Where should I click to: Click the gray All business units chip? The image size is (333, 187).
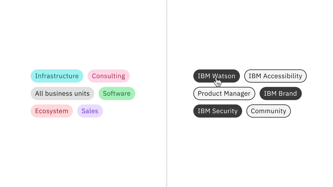[62, 93]
